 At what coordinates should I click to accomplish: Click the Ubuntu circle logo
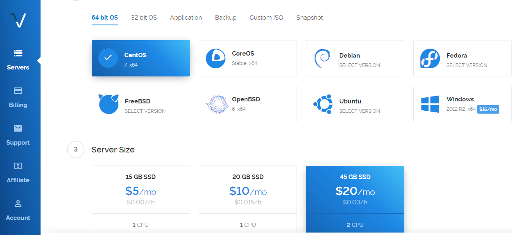pos(323,104)
